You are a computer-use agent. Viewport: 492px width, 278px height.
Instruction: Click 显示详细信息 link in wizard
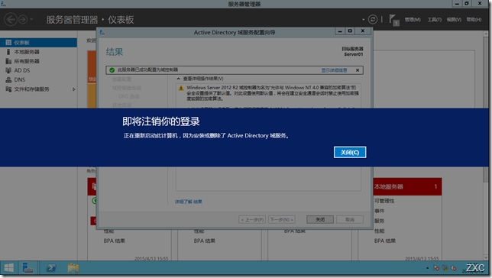334,70
